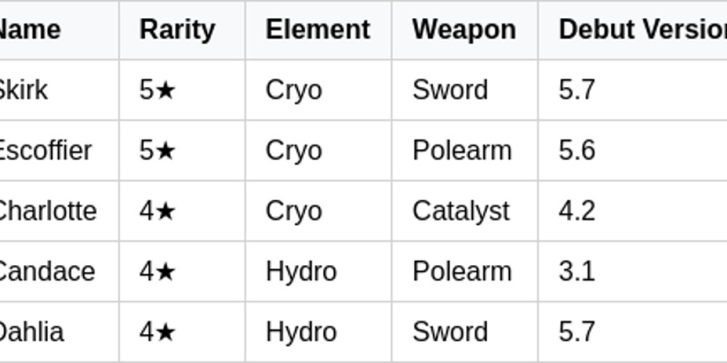727x363 pixels.
Task: Click the Name column header
Action: (30, 30)
